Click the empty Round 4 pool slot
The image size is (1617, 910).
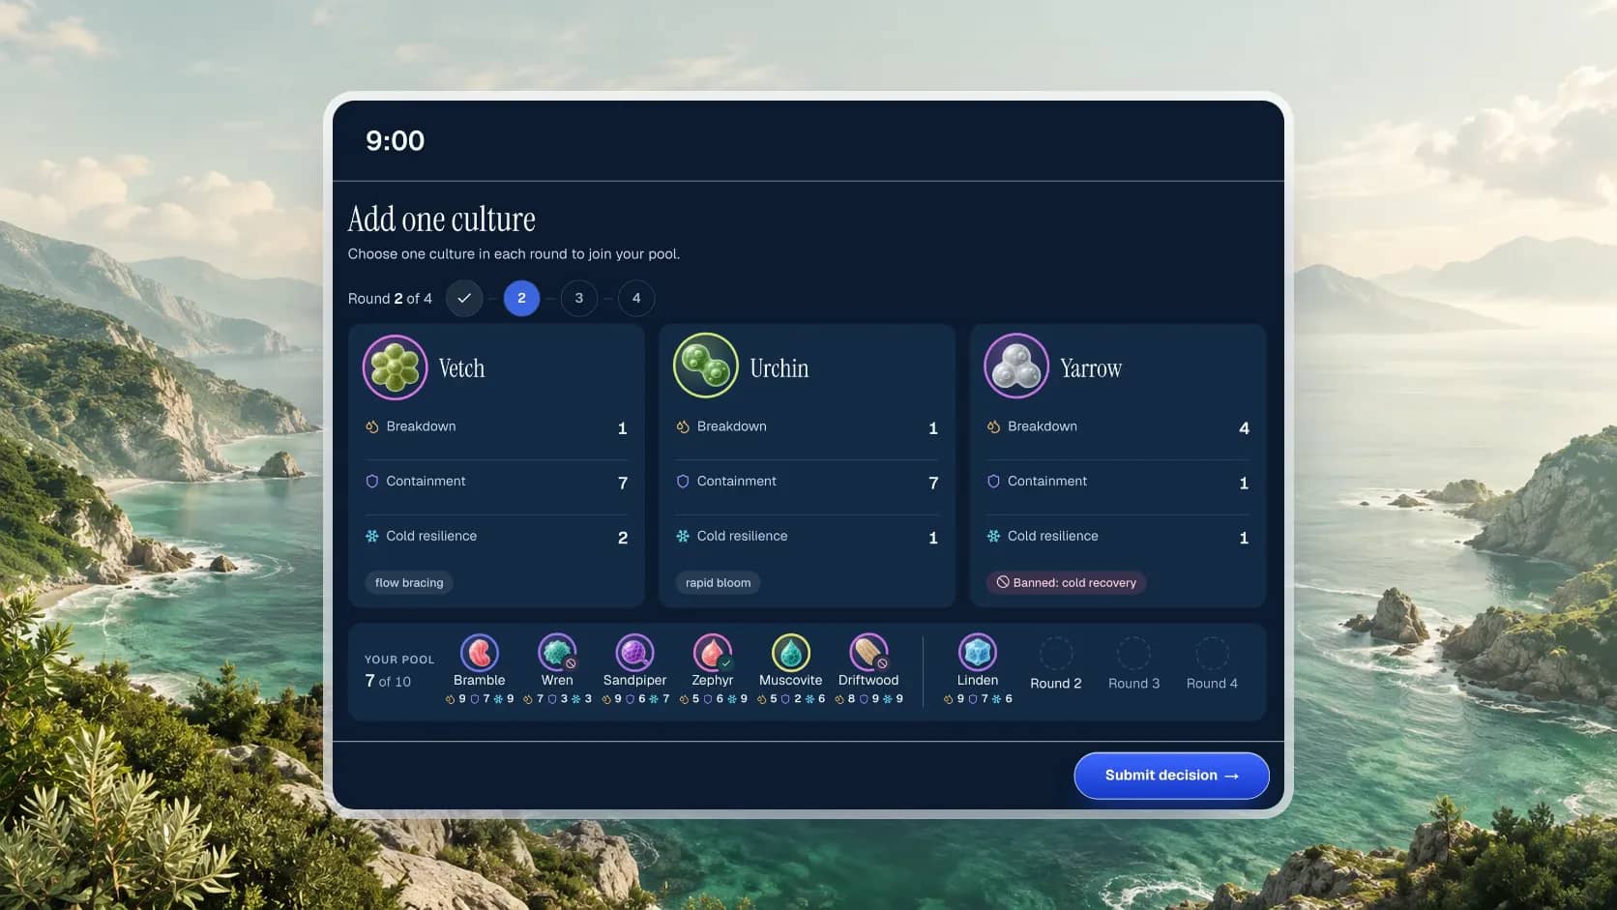[1212, 654]
